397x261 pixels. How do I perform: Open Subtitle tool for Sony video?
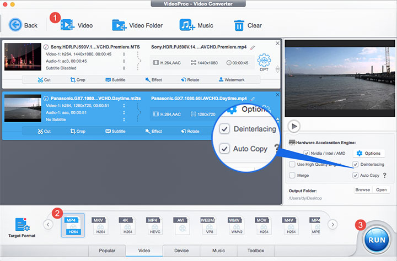click(x=115, y=80)
